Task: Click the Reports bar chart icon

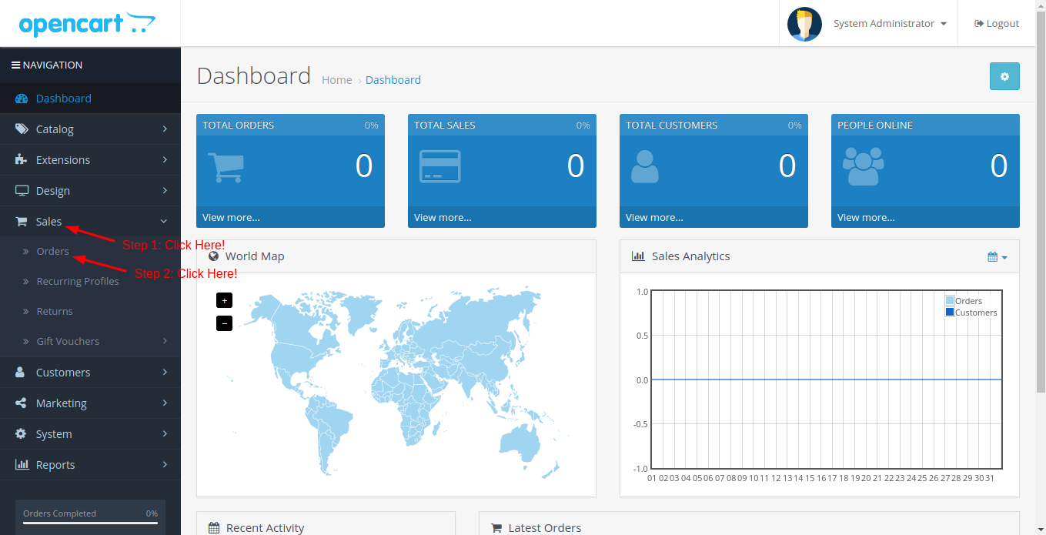Action: [x=22, y=465]
